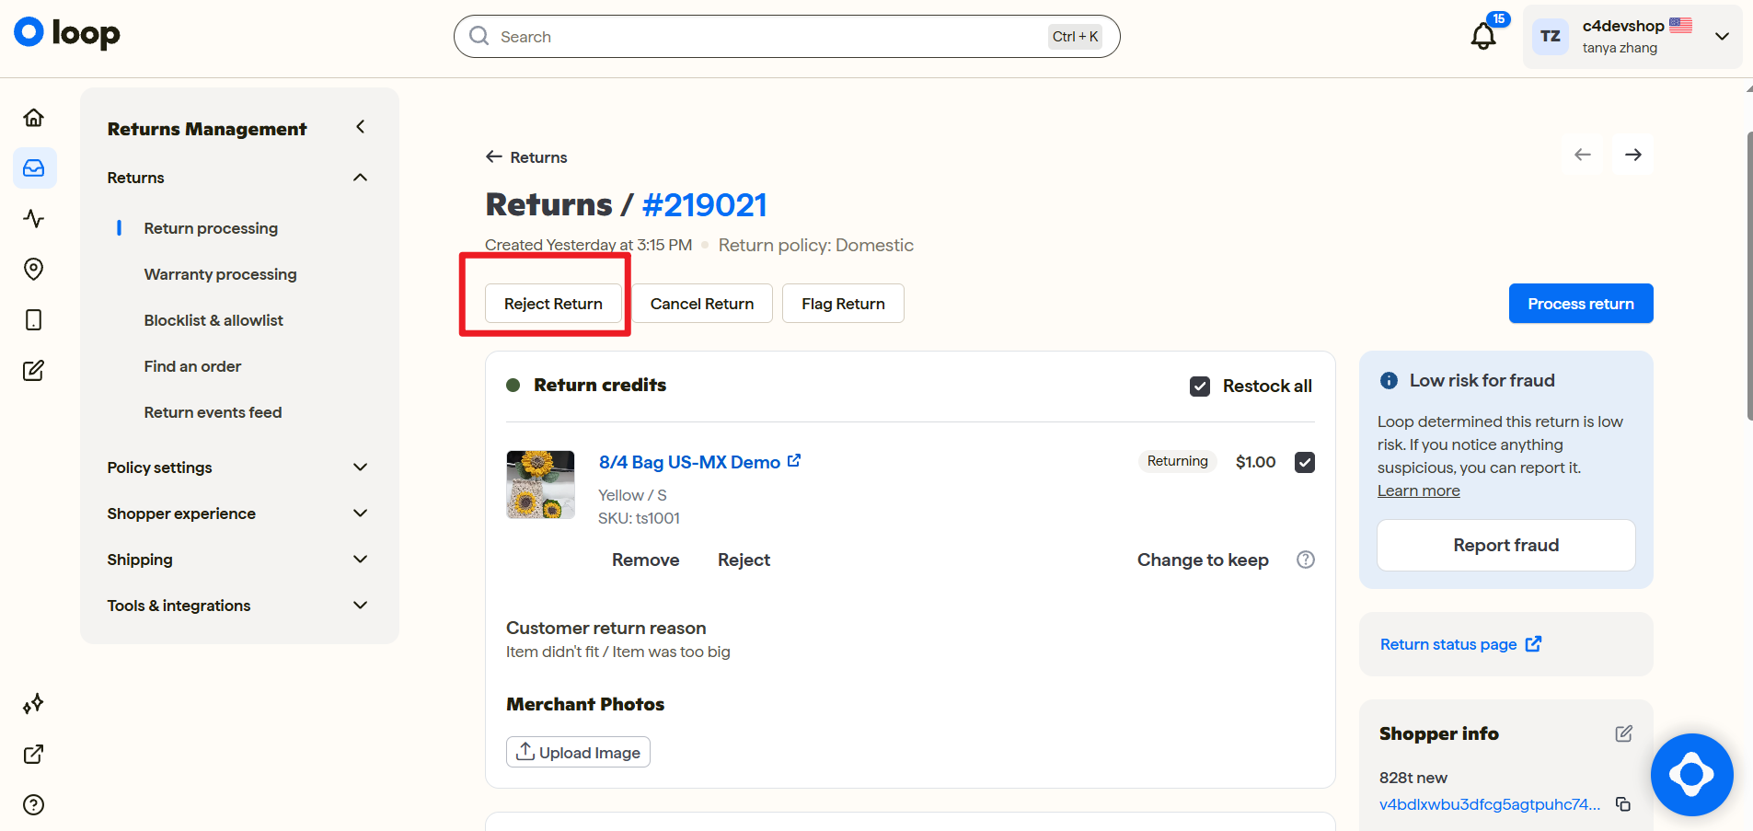Image resolution: width=1753 pixels, height=831 pixels.
Task: Open the help question mark icon in sidebar
Action: pyautogui.click(x=34, y=805)
